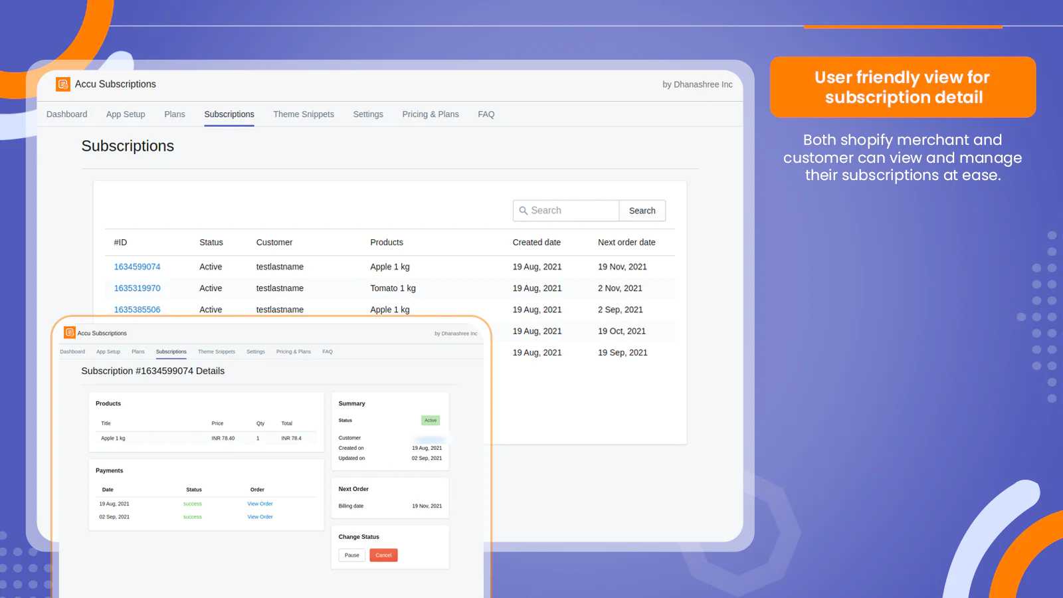Click the 2 Sep, 2021 next order date
Screen dimensions: 1063x598
[621, 310]
